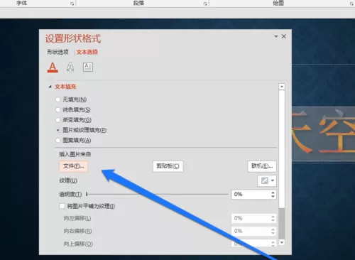Open the 绘图 group dialog launcher
355x260 pixels.
coord(351,4)
